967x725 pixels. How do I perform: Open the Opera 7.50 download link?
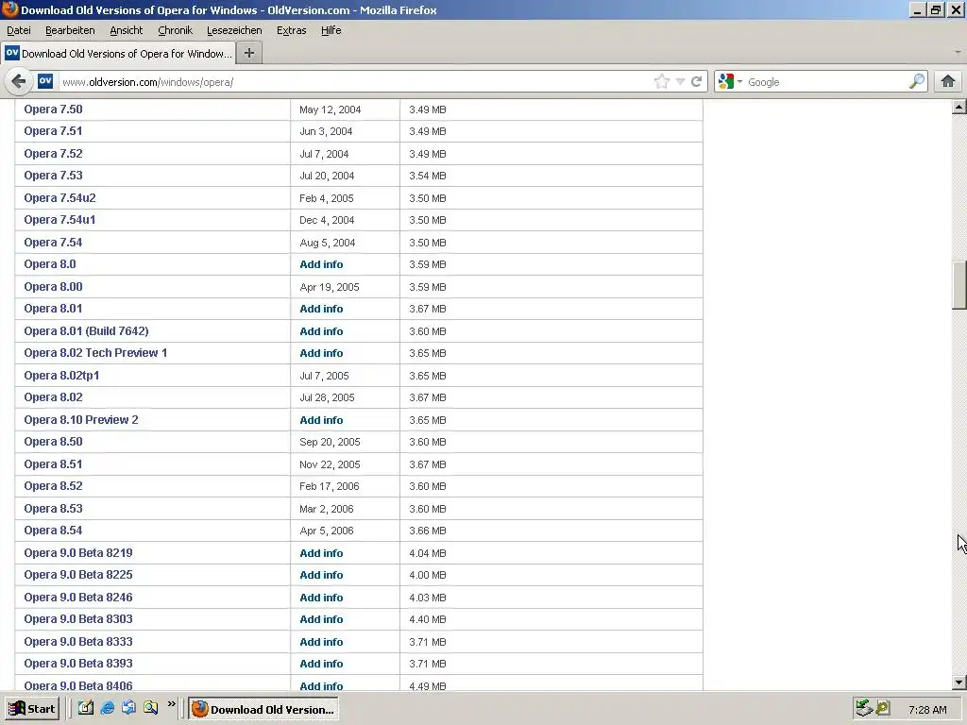[x=53, y=110]
